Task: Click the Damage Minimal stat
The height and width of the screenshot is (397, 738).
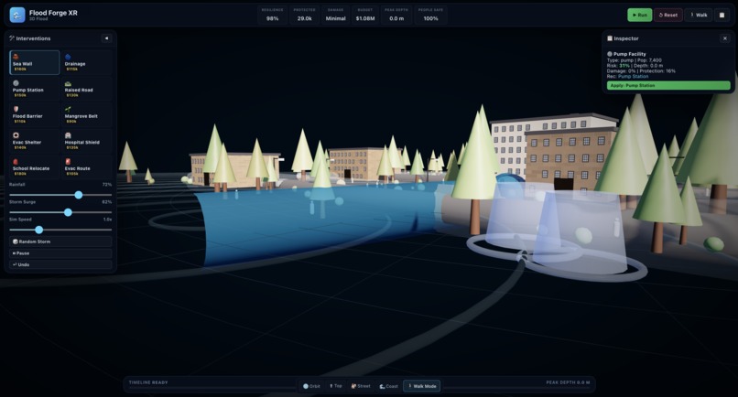Action: point(336,15)
